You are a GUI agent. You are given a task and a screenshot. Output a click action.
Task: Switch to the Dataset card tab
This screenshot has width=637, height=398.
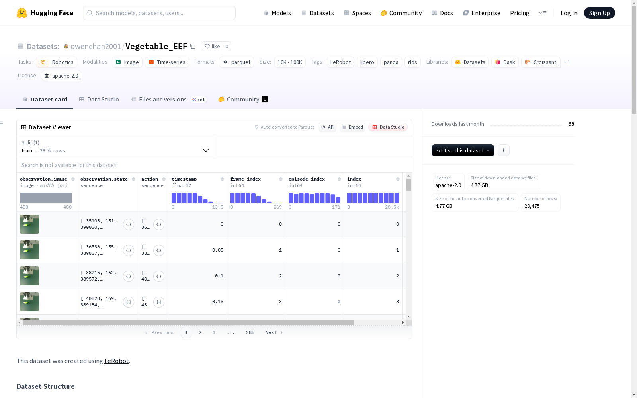(45, 99)
